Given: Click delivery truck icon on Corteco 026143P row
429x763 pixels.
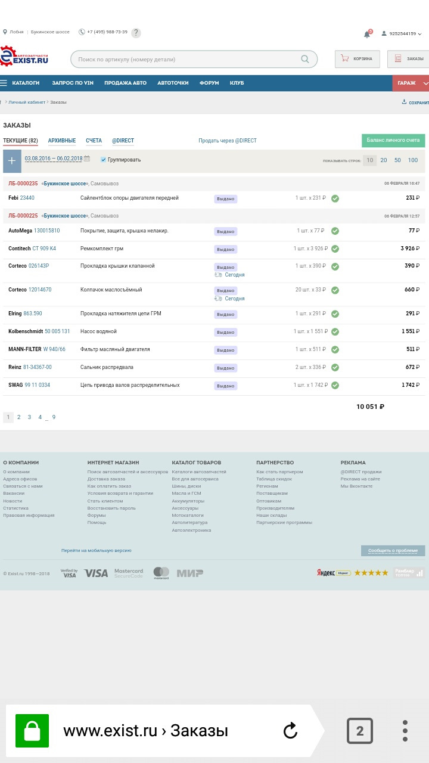Looking at the screenshot, I should point(219,275).
